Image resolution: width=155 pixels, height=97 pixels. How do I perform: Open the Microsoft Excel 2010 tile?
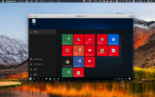coord(79,72)
